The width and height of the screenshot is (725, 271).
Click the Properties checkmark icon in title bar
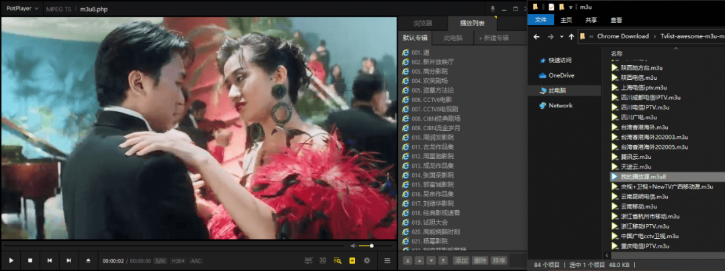(551, 7)
